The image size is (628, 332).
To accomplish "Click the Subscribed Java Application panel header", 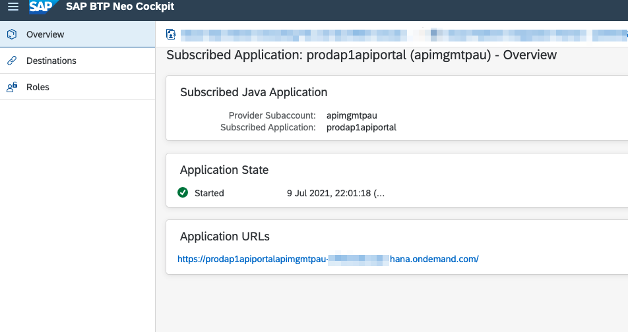I will (253, 92).
